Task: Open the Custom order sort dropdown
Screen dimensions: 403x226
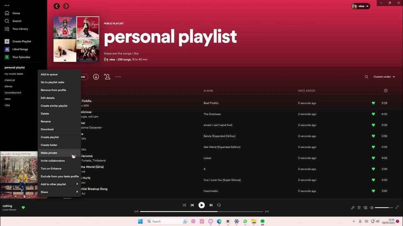Action: coord(384,77)
